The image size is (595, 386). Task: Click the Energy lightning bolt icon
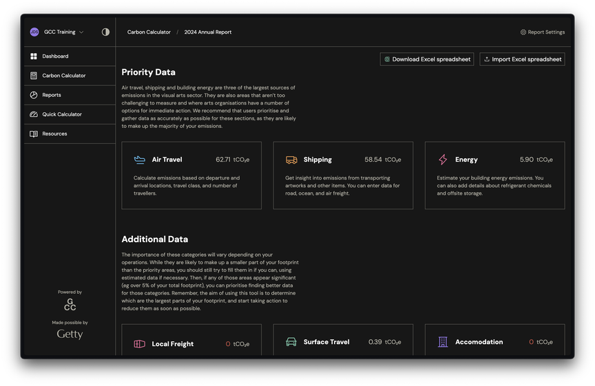[443, 160]
